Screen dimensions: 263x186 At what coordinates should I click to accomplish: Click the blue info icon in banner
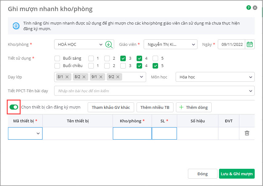16,26
